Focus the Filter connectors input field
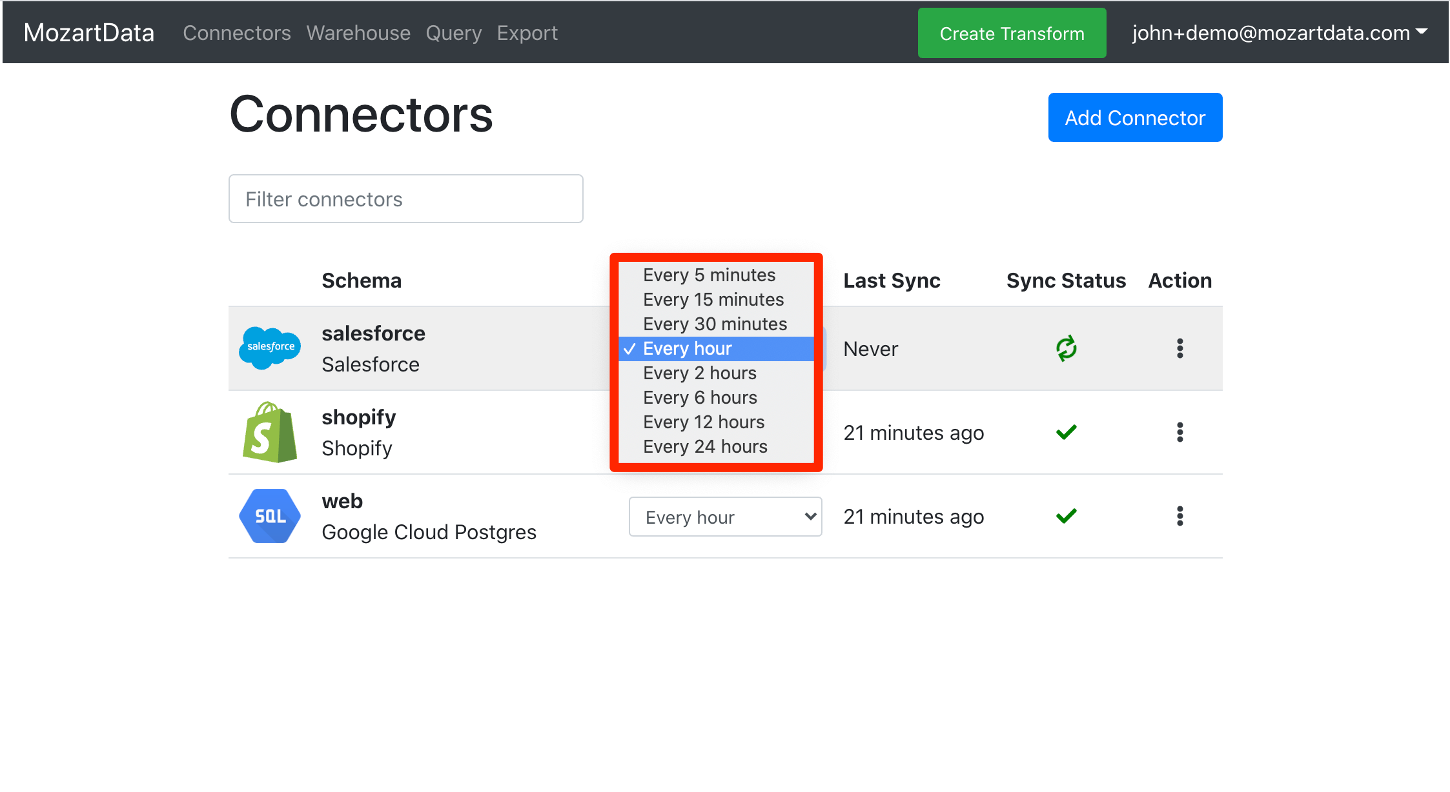 pos(406,199)
